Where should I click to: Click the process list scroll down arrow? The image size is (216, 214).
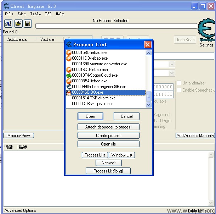click(148, 105)
